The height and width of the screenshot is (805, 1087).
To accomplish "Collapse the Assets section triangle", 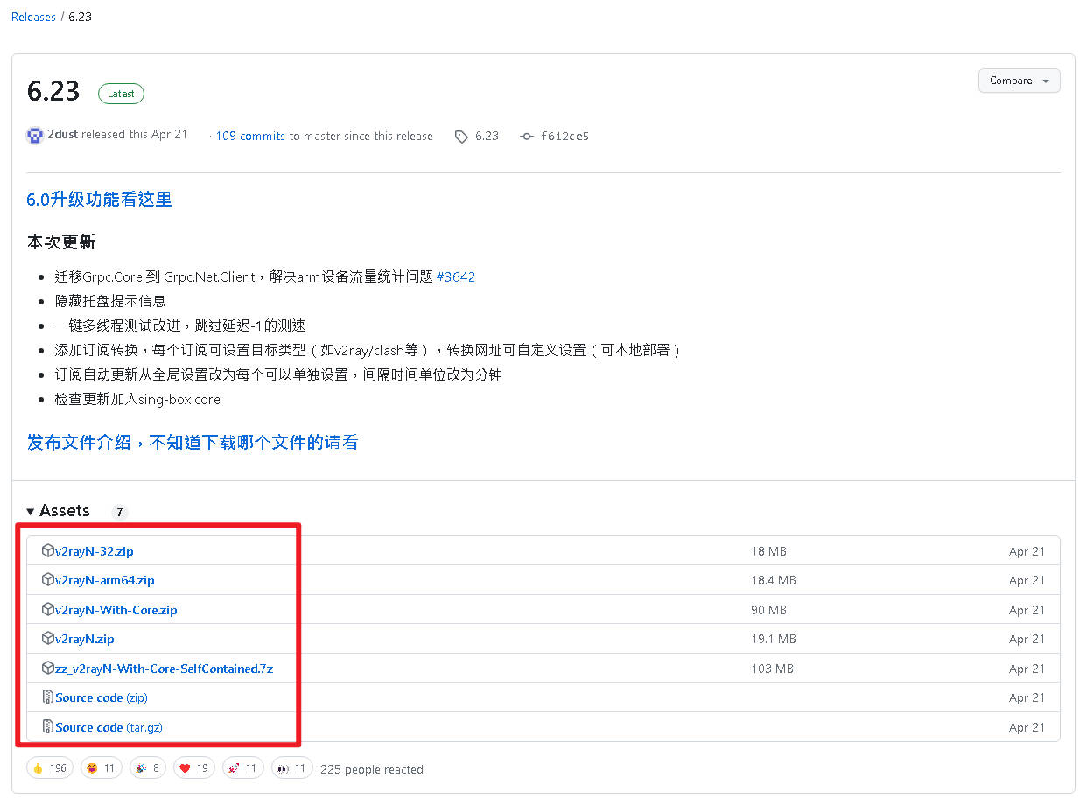I will (x=31, y=511).
